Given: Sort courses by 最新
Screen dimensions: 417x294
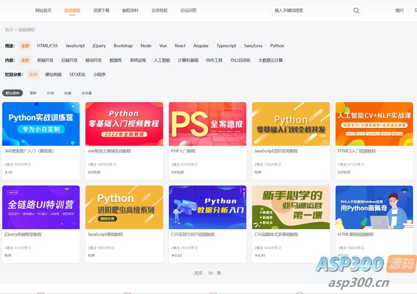Looking at the screenshot, I should pyautogui.click(x=33, y=93).
